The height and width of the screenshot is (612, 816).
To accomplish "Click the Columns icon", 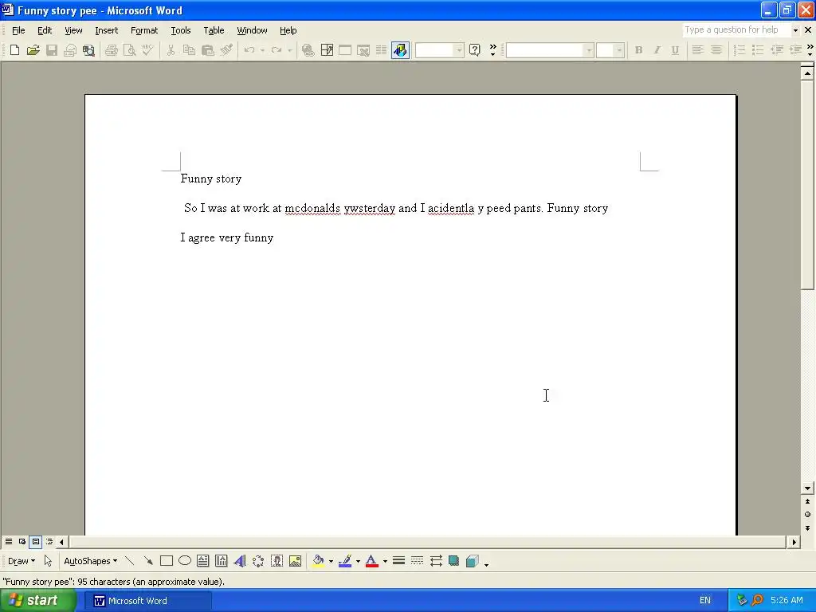I will click(x=382, y=50).
